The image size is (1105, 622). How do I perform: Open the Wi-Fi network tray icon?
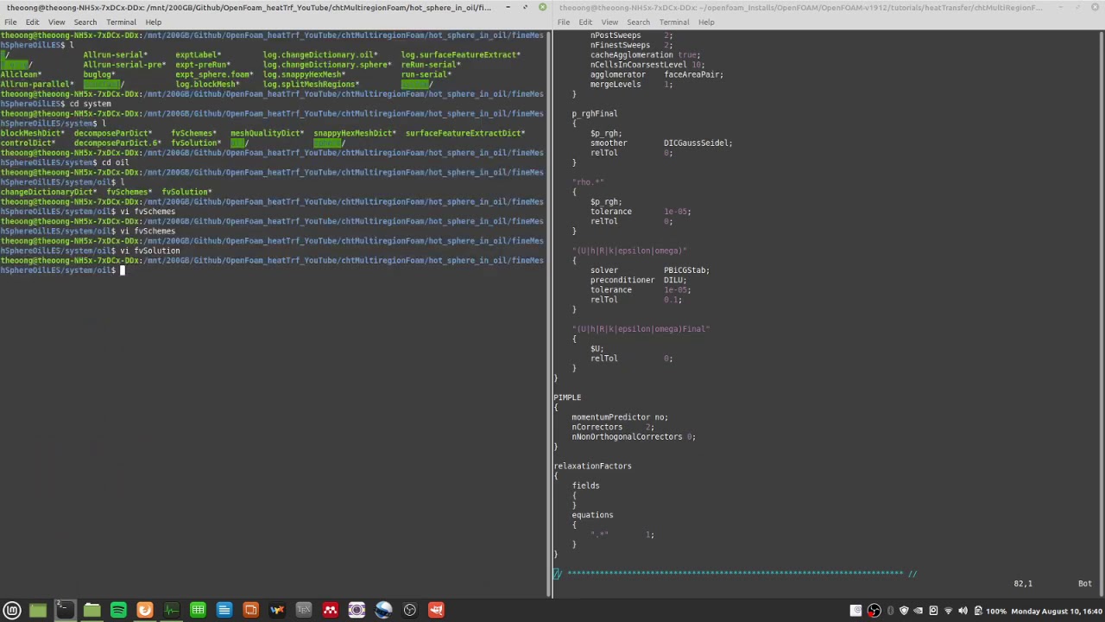click(x=948, y=611)
